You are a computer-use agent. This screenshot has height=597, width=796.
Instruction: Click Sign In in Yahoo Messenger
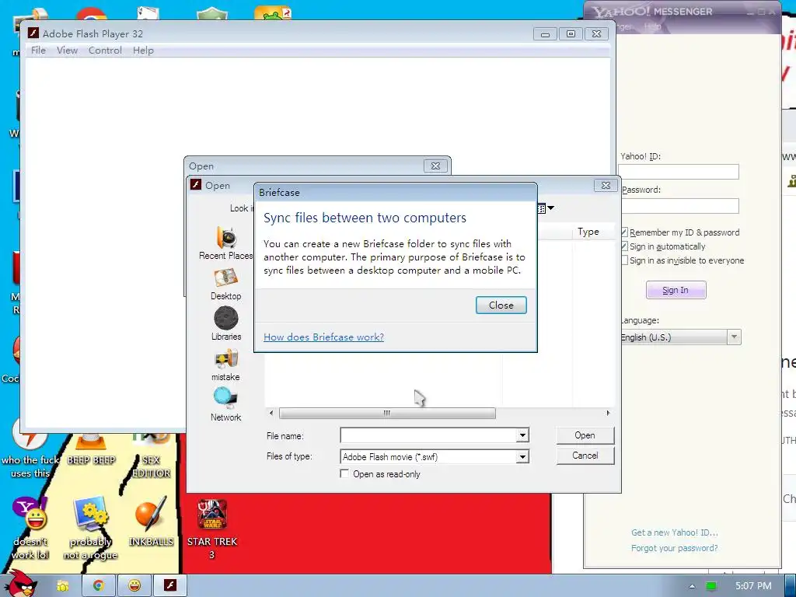pos(676,290)
